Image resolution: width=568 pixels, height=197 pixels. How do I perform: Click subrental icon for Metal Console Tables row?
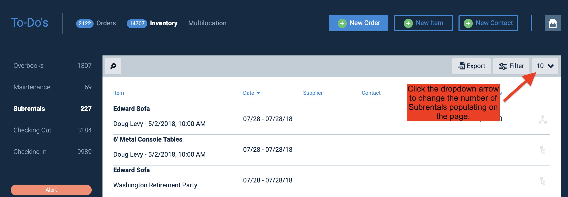[543, 150]
